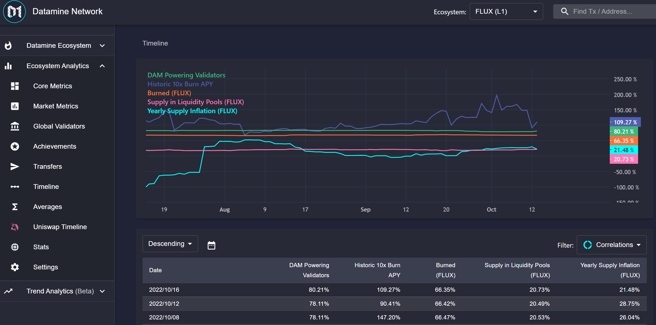656x325 pixels.
Task: Click the Settings gear icon
Action: click(15, 267)
